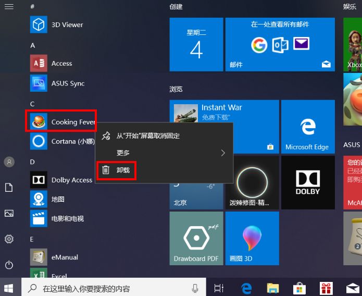
Task: Open Microsoft Store on taskbar
Action: pyautogui.click(x=299, y=288)
